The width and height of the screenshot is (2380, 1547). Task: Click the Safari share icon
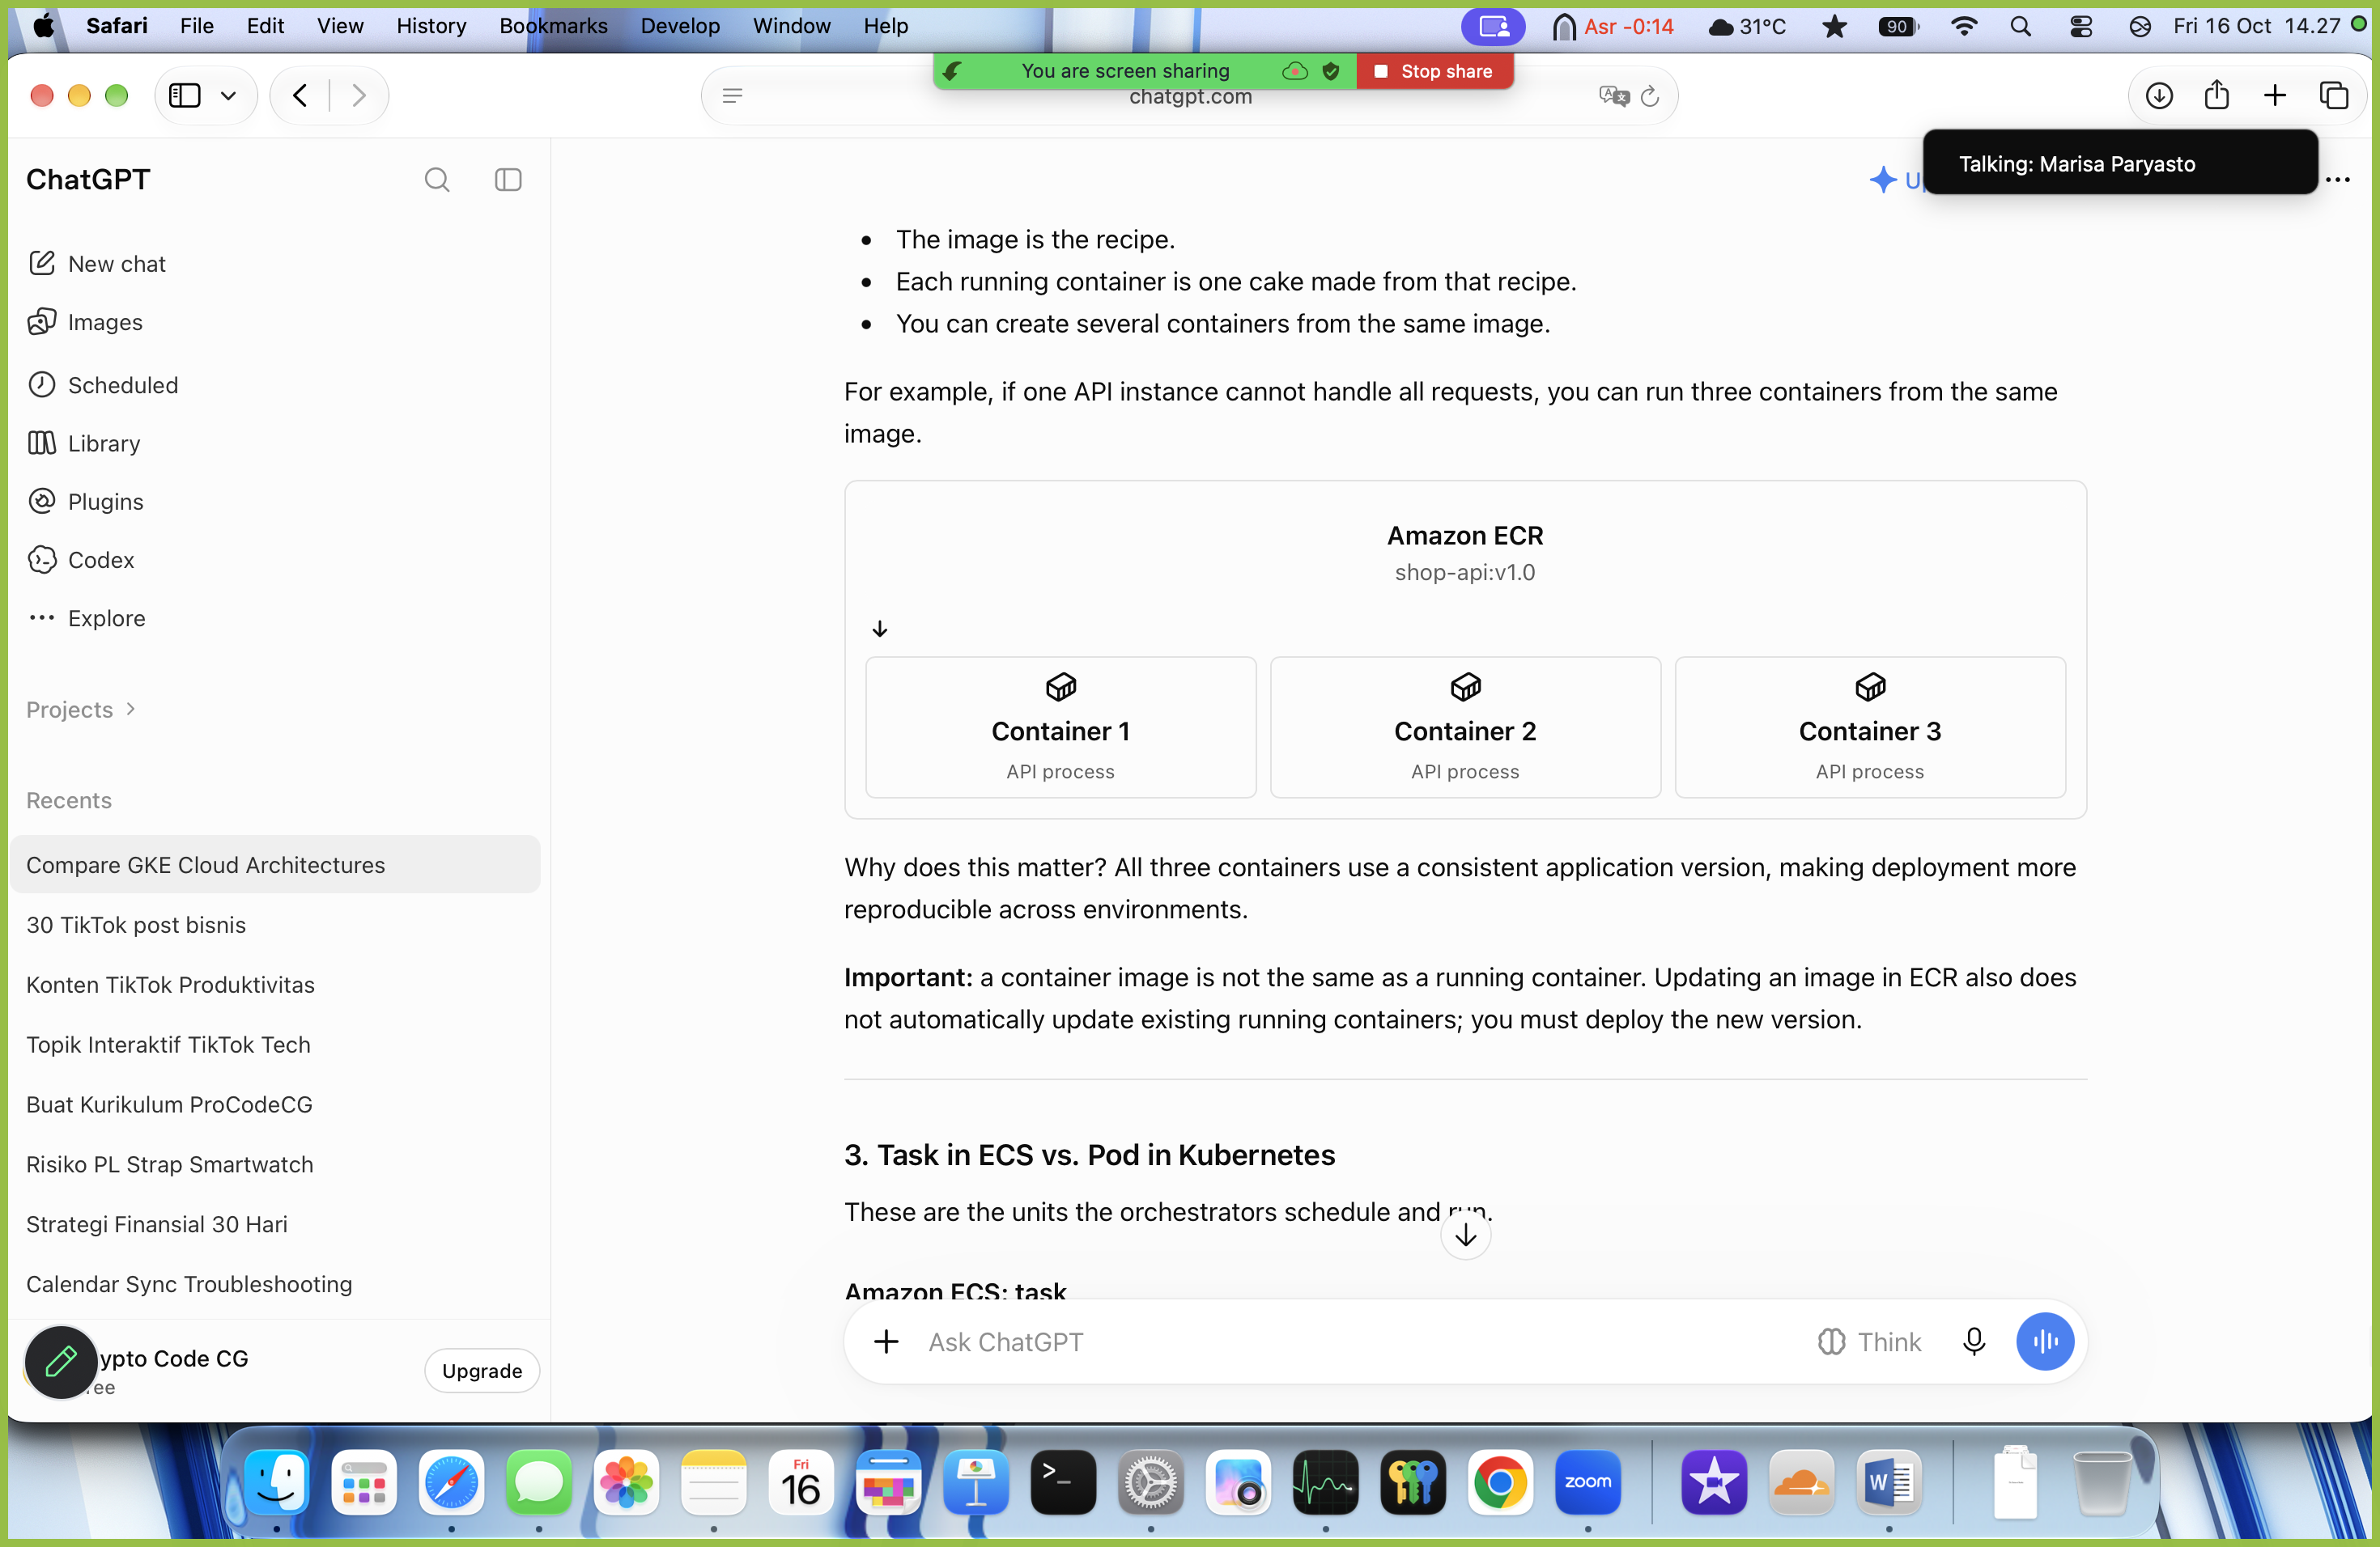click(2217, 95)
